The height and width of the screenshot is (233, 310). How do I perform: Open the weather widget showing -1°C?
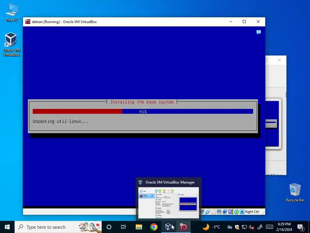point(211,227)
